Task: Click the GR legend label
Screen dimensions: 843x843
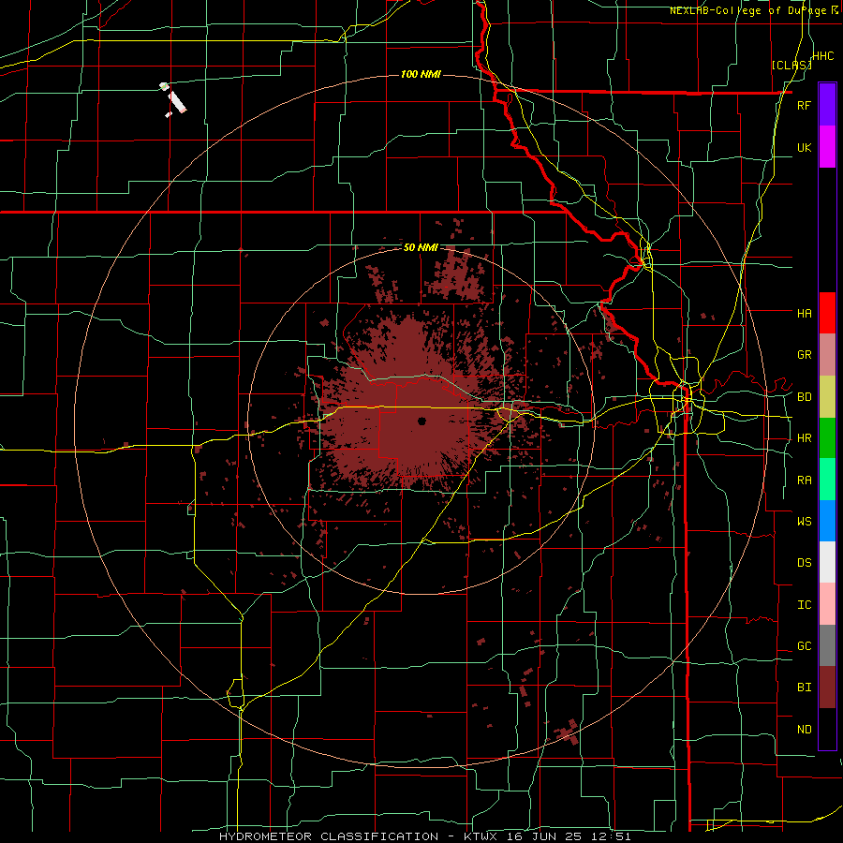Action: tap(804, 355)
